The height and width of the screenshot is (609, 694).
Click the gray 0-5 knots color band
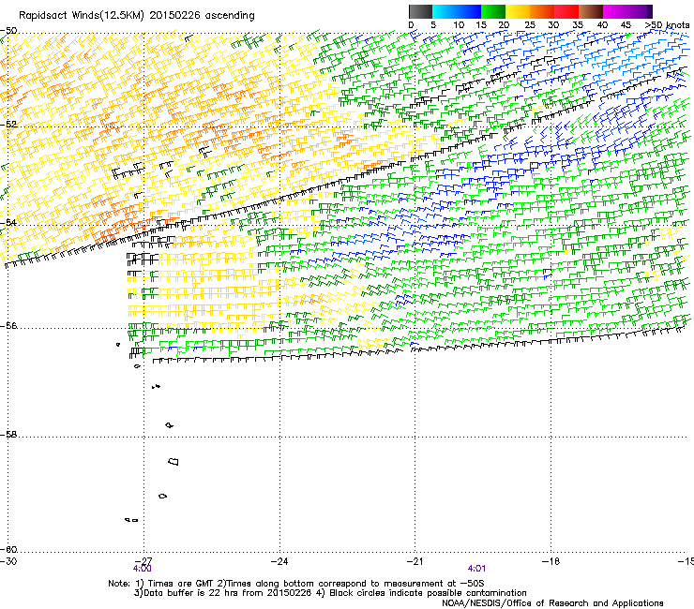click(420, 11)
